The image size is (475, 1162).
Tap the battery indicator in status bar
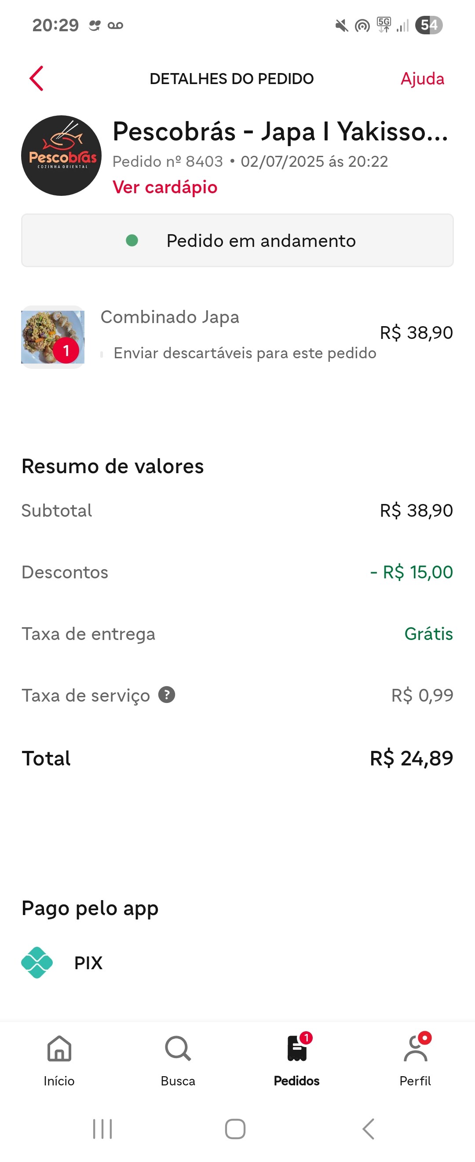tap(429, 25)
